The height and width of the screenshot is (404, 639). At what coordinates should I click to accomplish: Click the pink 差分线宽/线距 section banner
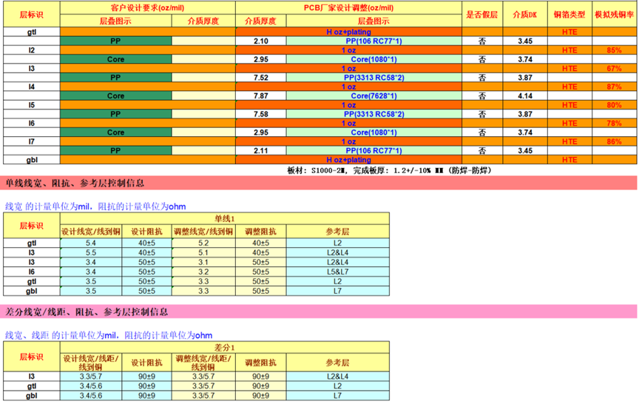tap(318, 310)
